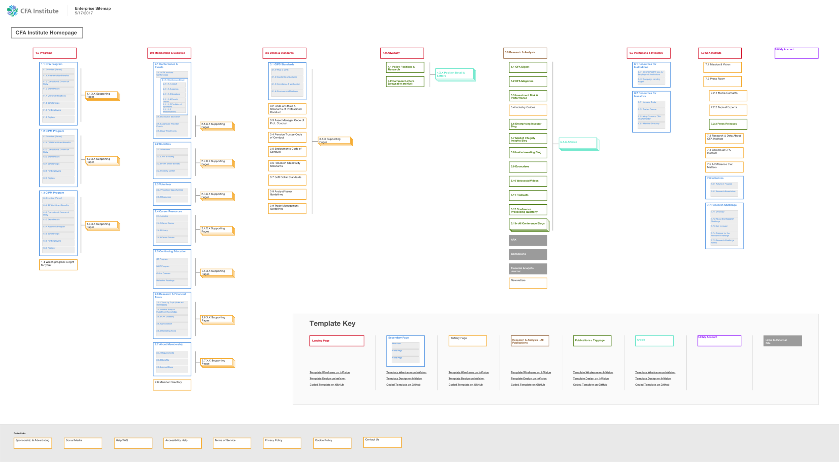Select the 5.11 Podcasts box
Screen dimensions: 839x462
(528, 196)
